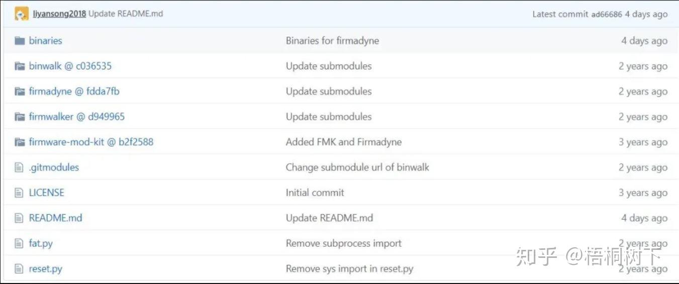679x284 pixels.
Task: Click the firmwalker submodule folder icon
Action: (20, 117)
